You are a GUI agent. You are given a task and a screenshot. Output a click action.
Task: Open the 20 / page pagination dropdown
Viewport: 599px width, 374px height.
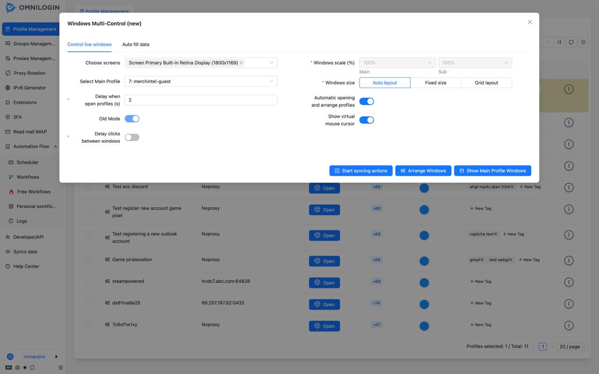[572, 347]
